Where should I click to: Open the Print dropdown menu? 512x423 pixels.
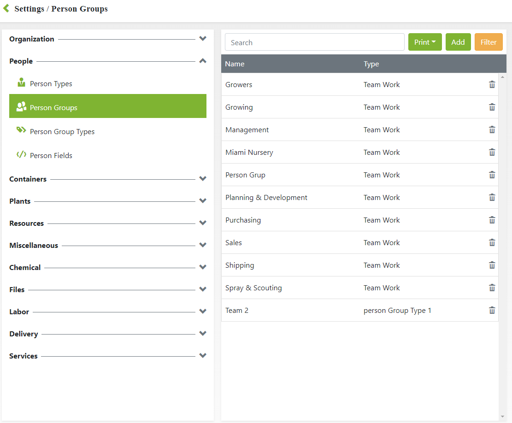(424, 42)
